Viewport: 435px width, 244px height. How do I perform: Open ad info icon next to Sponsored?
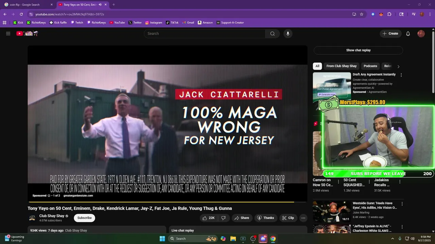[x=49, y=196]
